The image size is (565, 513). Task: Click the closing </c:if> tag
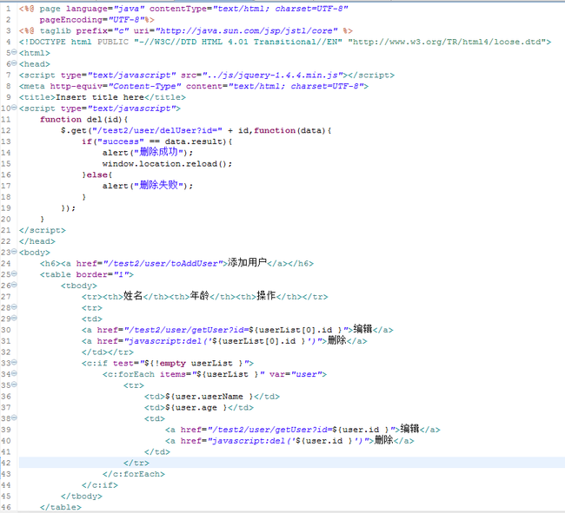100,485
